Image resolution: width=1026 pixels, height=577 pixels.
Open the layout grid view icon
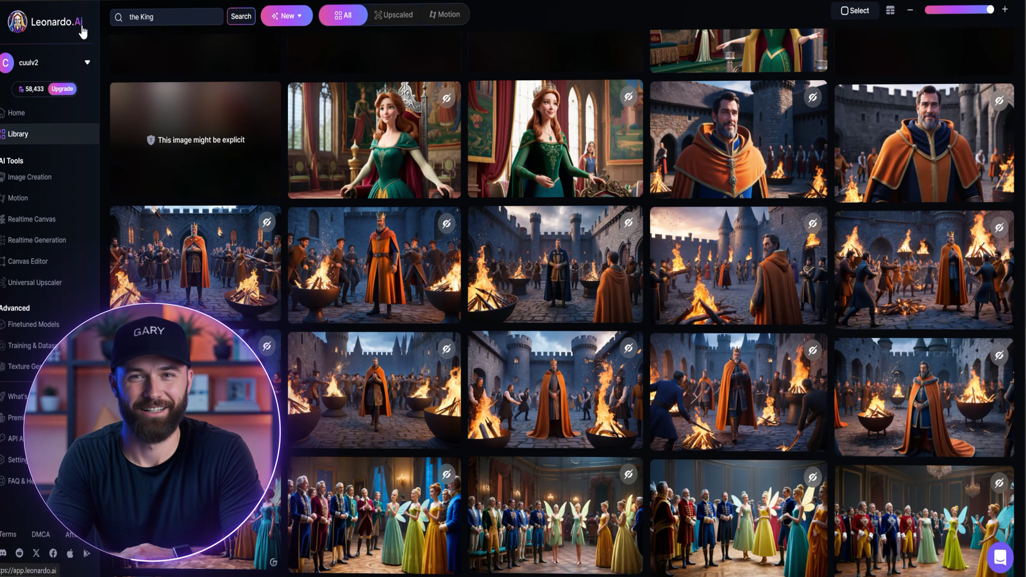click(890, 10)
